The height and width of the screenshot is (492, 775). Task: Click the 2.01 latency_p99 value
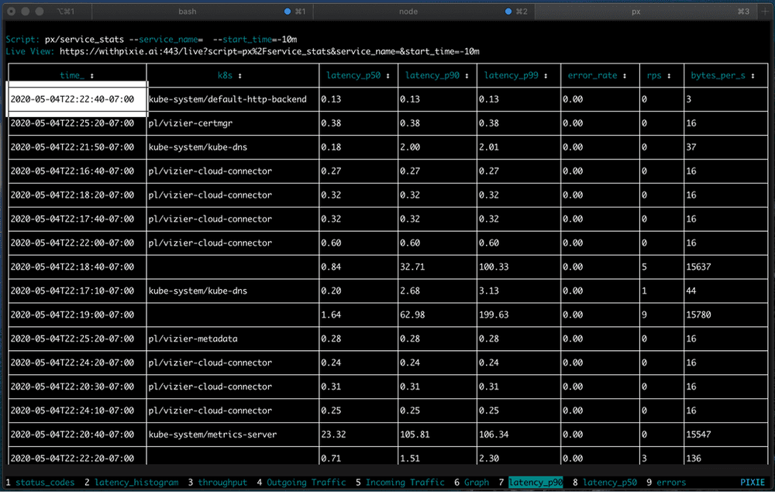pos(488,147)
